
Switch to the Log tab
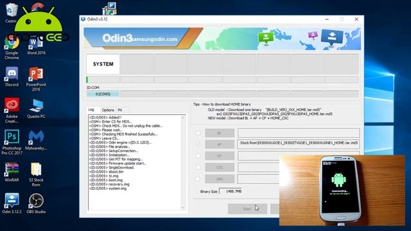(x=91, y=110)
